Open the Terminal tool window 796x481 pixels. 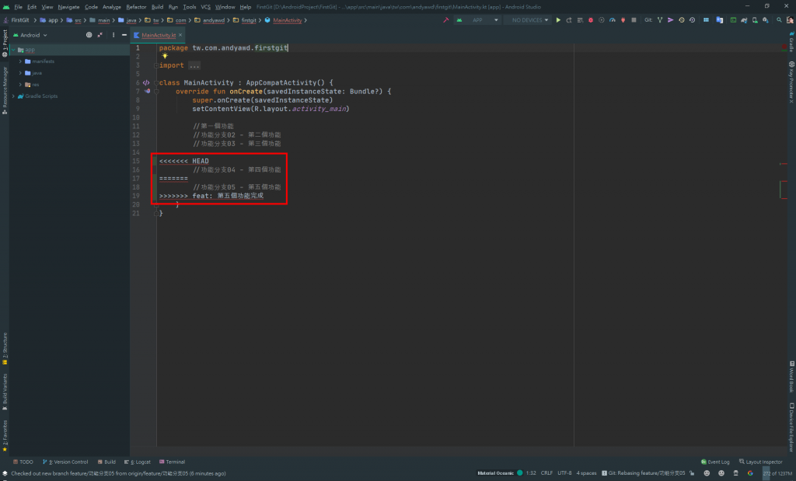[x=172, y=462]
